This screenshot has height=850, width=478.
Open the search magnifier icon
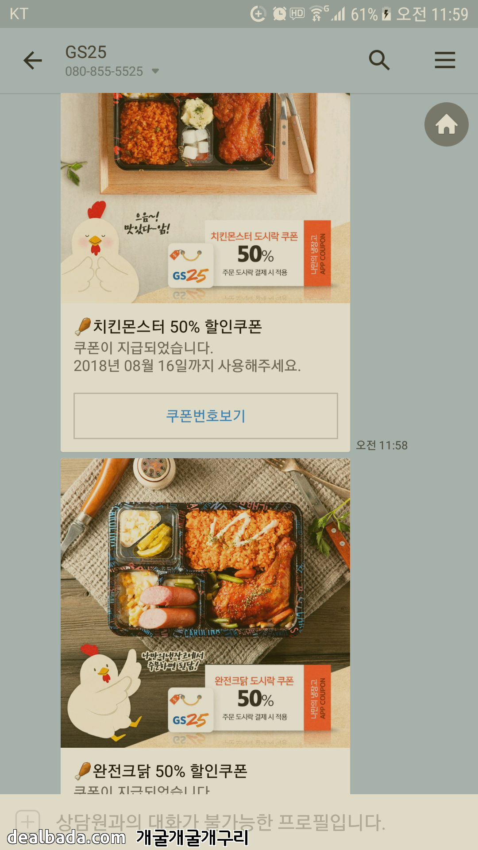(x=379, y=60)
